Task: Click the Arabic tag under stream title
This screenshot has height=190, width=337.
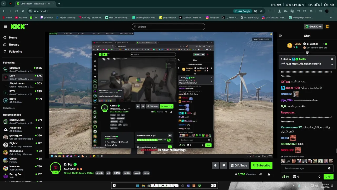Action: click(100, 173)
